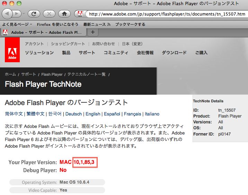The height and width of the screenshot is (195, 248).
Task: Open the 製品 navigation menu
Action: point(66,53)
